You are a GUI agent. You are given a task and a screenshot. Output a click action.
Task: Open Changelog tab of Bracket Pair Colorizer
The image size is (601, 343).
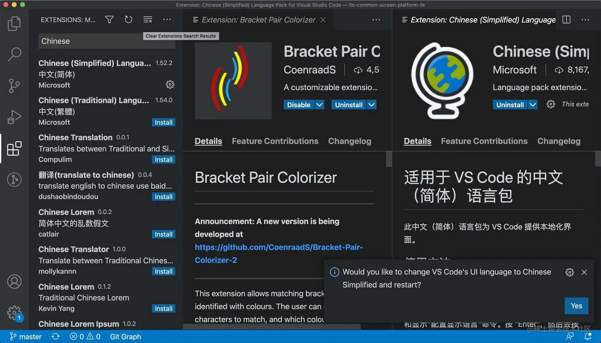pos(350,141)
